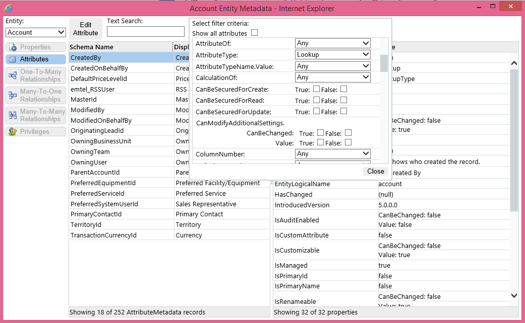Enable Show all attributes checkbox
This screenshot has height=323, width=525.
tap(255, 33)
